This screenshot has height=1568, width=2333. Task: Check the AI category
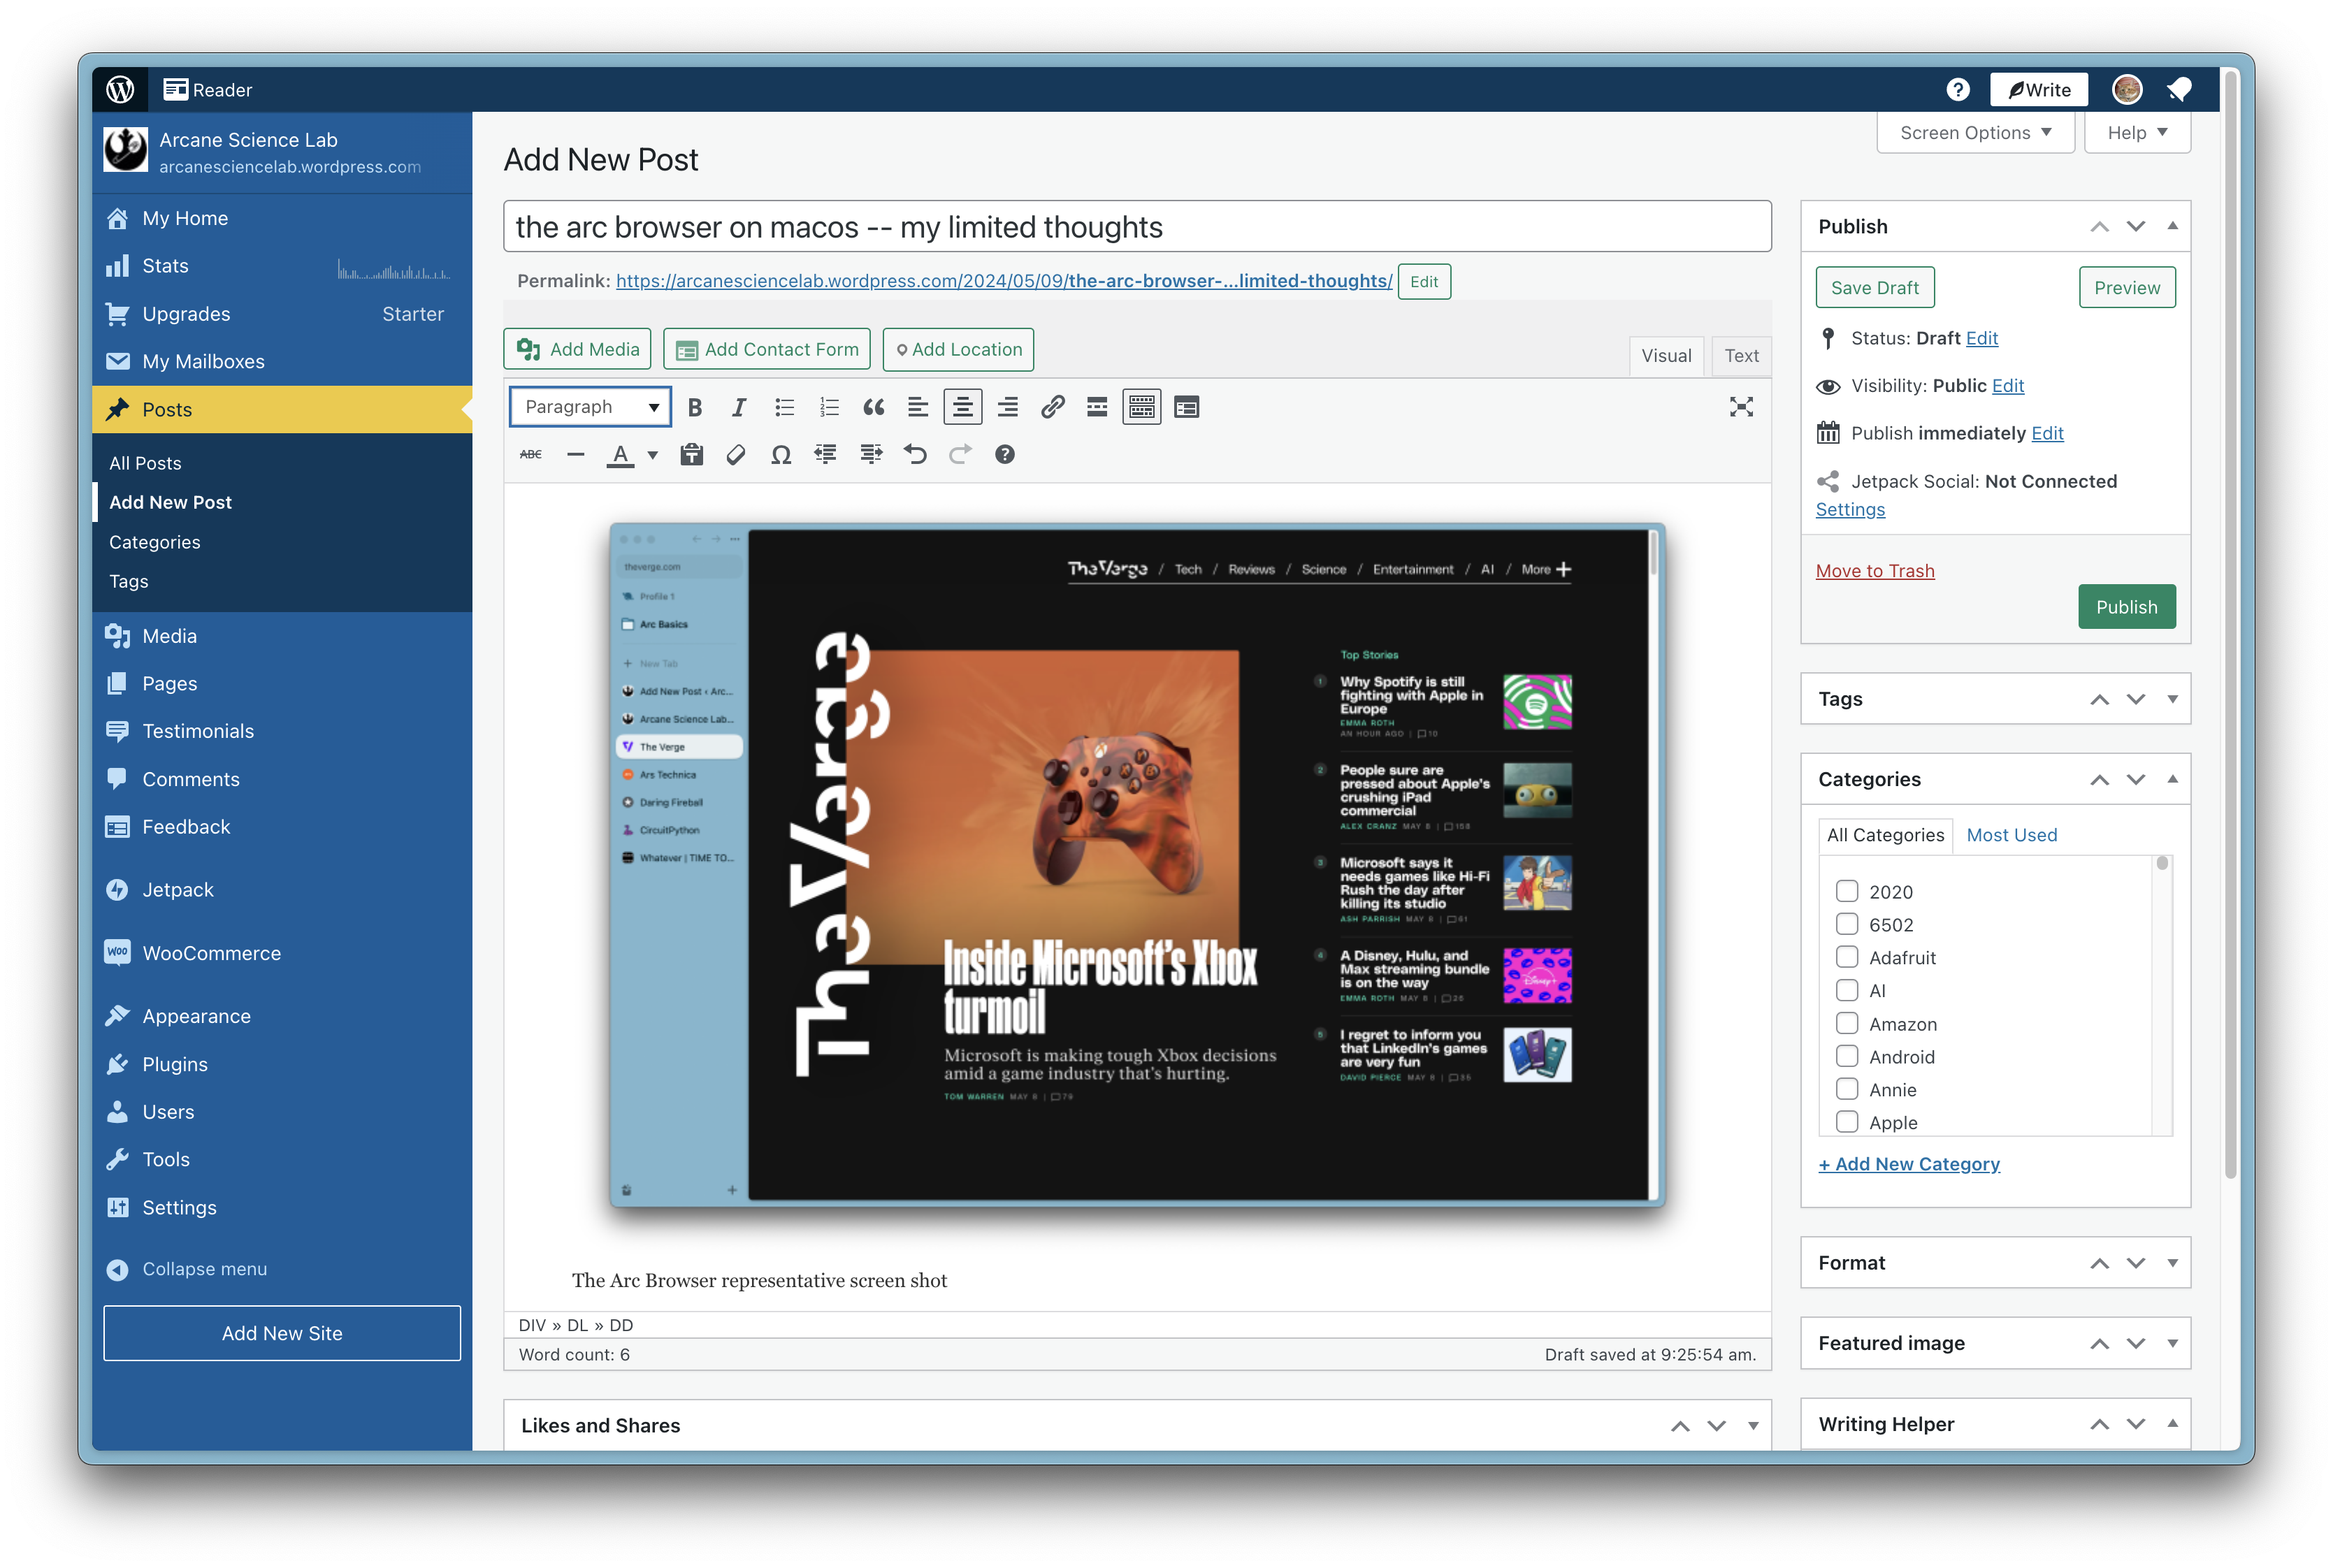[x=1846, y=990]
